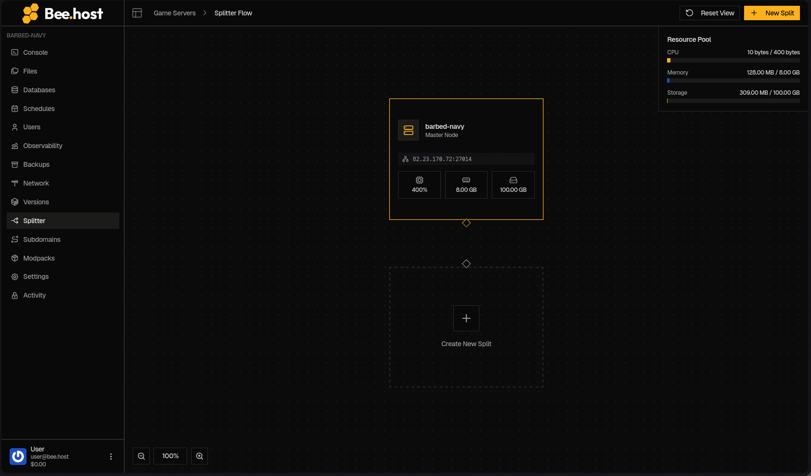Screen dimensions: 811x476
Task: Click the barbed-navy server node icon
Action: pos(409,130)
